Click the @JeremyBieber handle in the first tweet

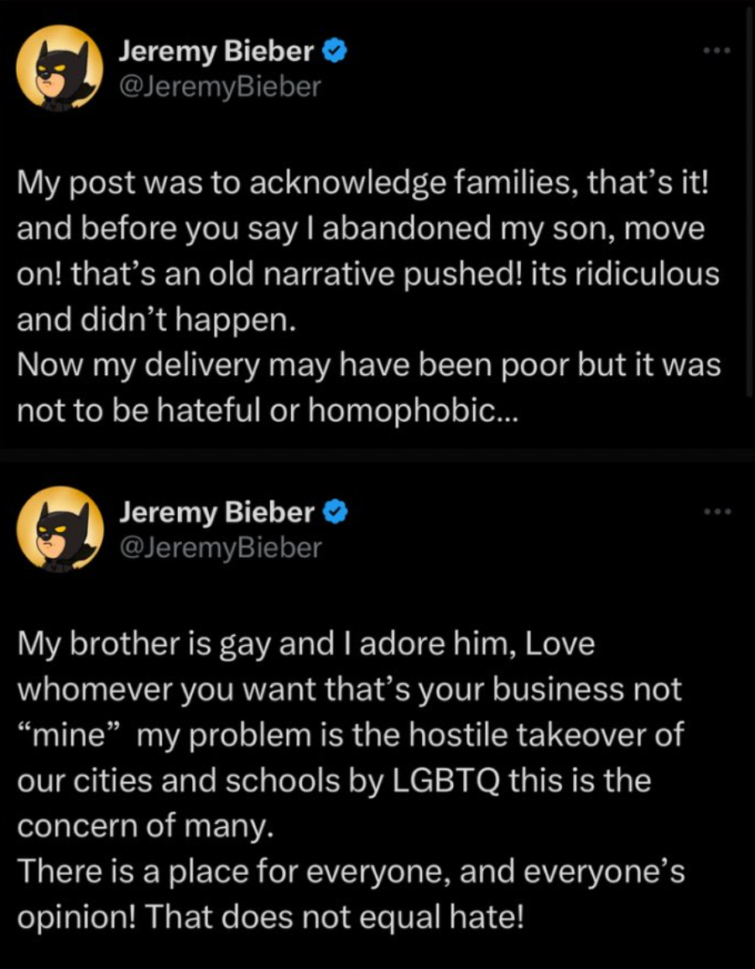(x=220, y=87)
